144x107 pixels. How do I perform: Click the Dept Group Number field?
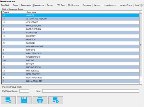click(24, 91)
